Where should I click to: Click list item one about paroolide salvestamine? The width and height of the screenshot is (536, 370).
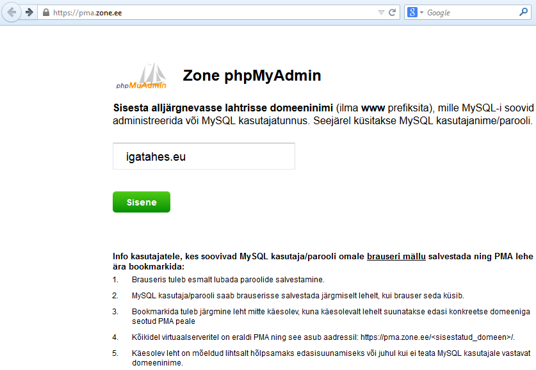point(228,280)
